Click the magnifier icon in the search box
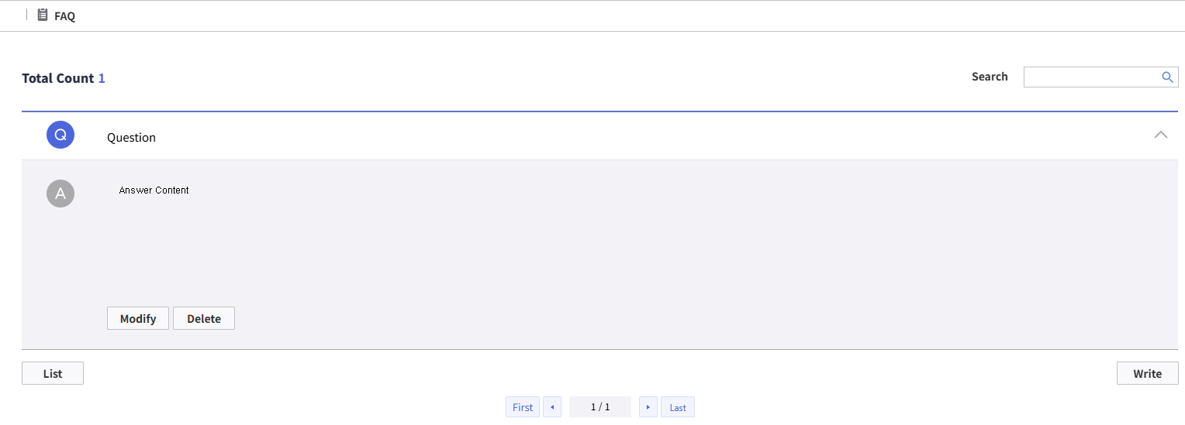This screenshot has width=1185, height=425. (1167, 77)
